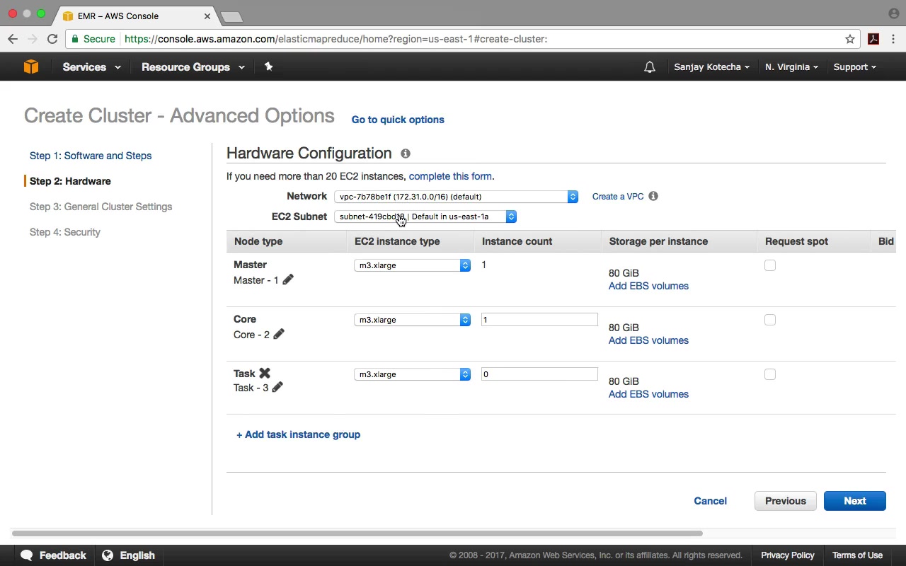Click the Next button
The width and height of the screenshot is (906, 566).
click(854, 501)
